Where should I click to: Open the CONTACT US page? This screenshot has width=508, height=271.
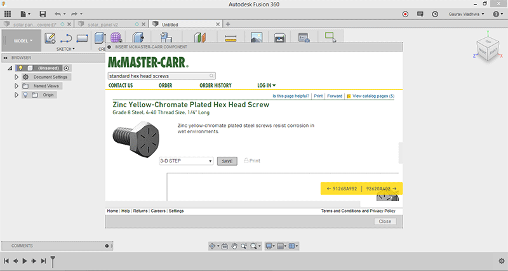coord(121,86)
